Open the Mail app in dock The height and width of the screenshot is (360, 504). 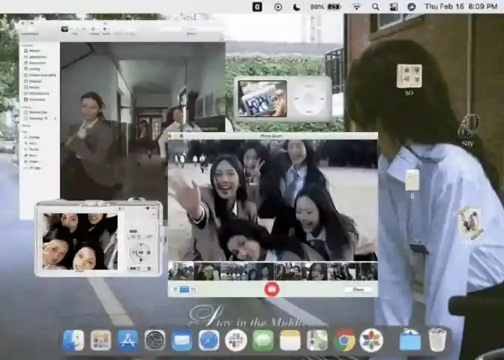point(182,340)
